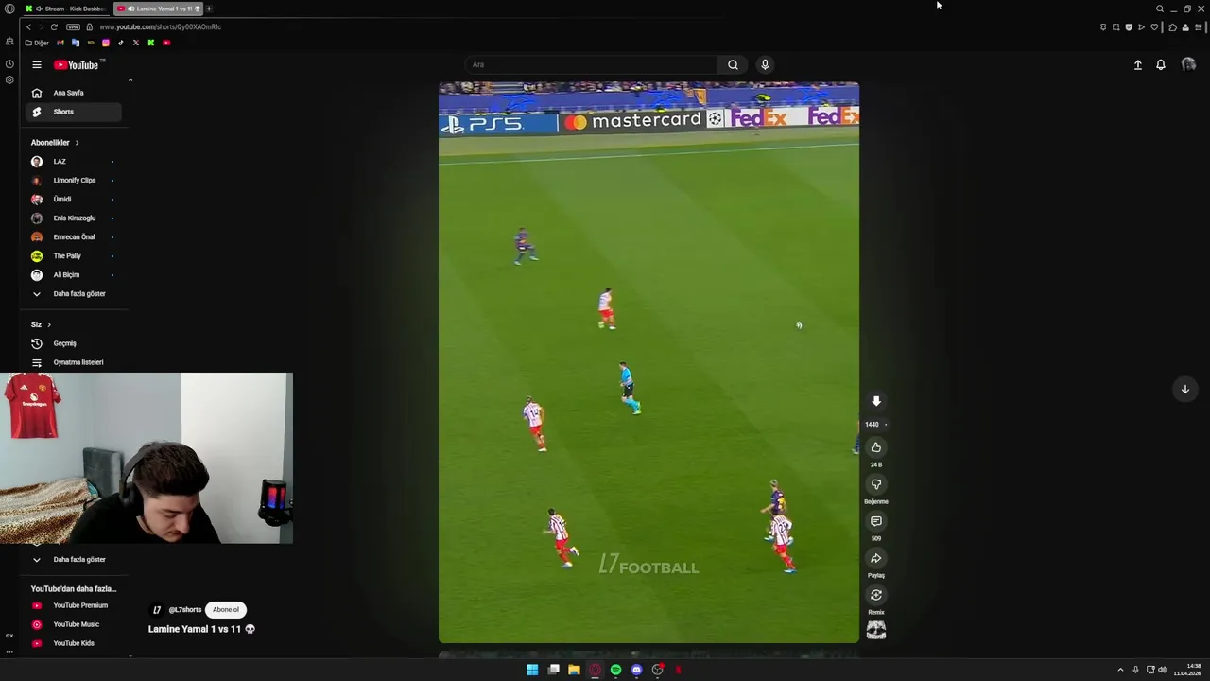Screen dimensions: 1210x681
Task: Click the Ara search input field
Action: [x=591, y=64]
